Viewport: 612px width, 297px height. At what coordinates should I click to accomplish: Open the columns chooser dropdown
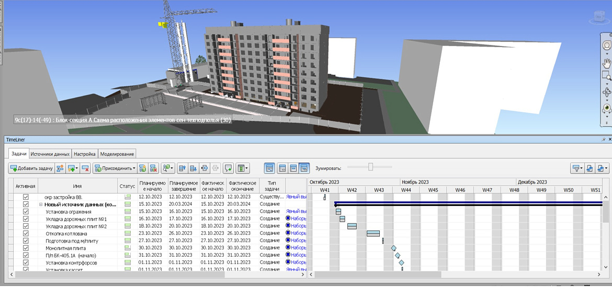242,168
